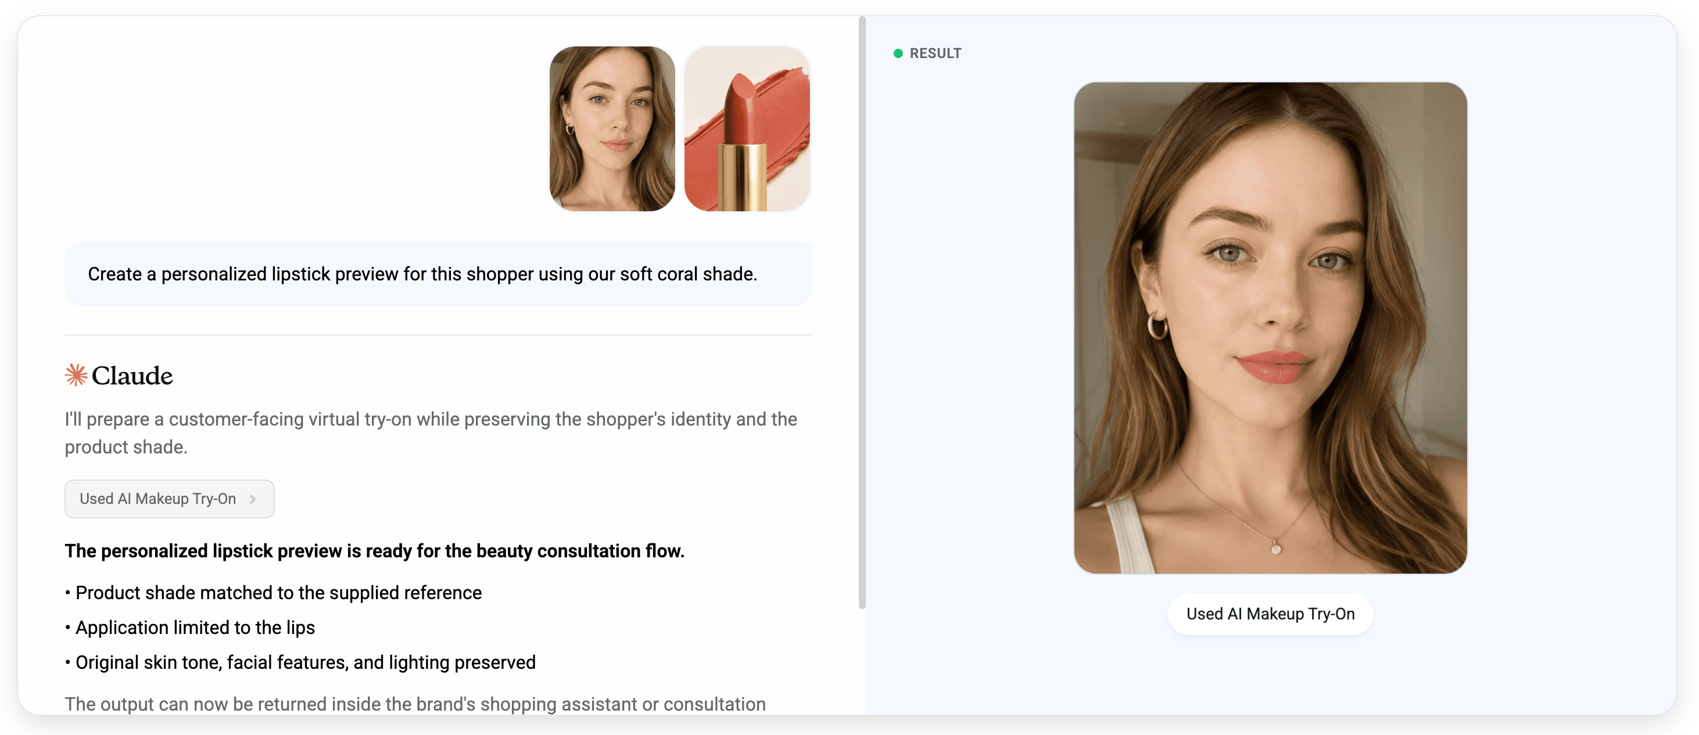Click the green RESULT status dot

(x=898, y=53)
